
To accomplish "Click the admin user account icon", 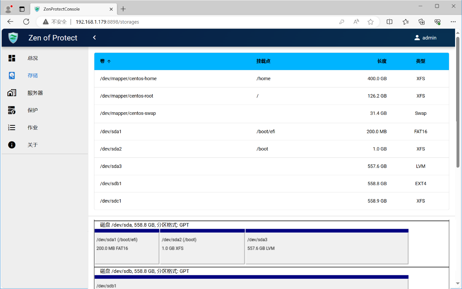I will [x=417, y=38].
